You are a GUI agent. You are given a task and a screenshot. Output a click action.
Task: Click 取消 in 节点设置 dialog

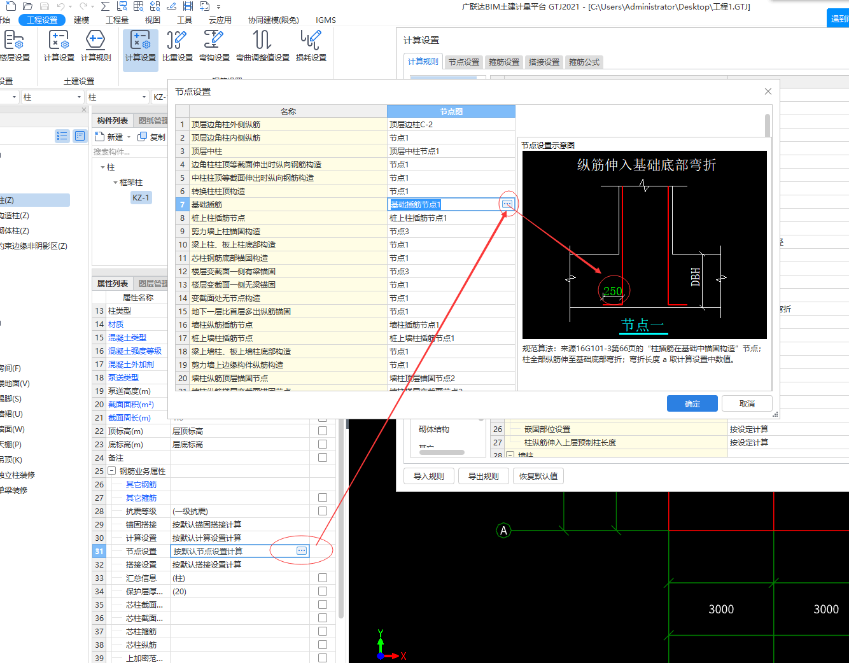[747, 403]
